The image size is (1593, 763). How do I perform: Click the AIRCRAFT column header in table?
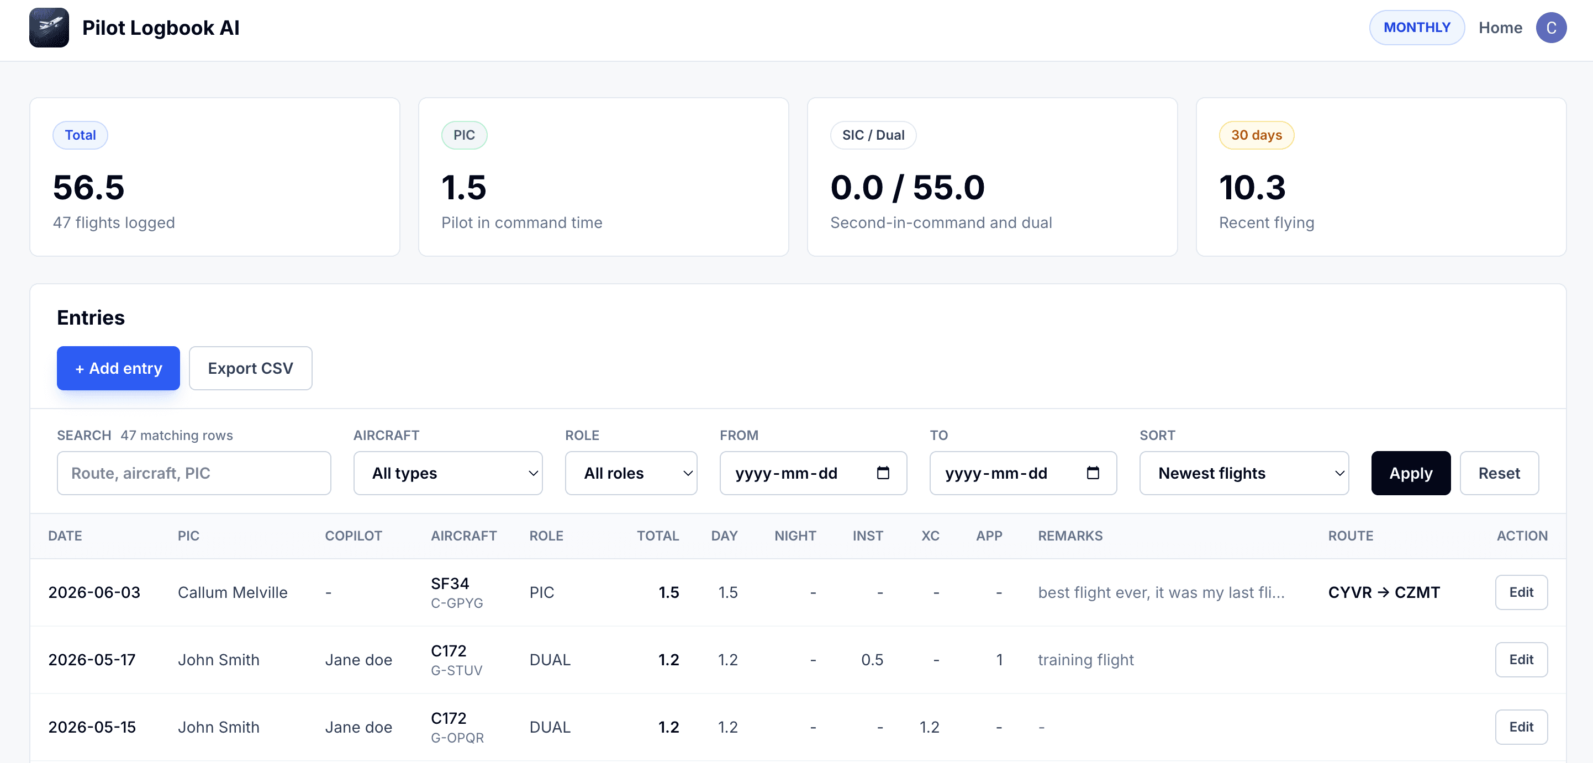click(x=464, y=536)
